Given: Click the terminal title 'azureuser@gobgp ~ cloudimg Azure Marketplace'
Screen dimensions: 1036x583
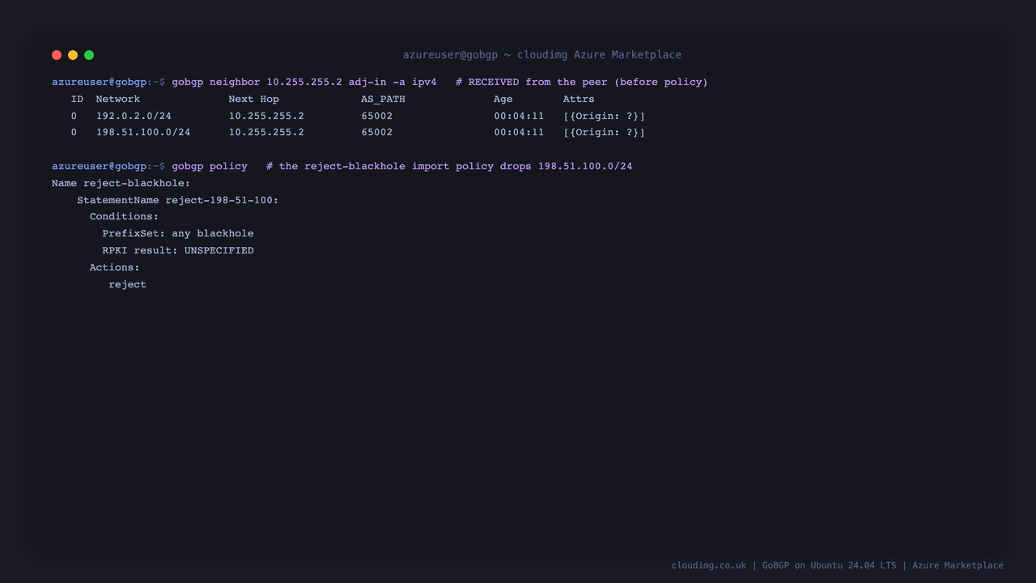Looking at the screenshot, I should [x=542, y=55].
